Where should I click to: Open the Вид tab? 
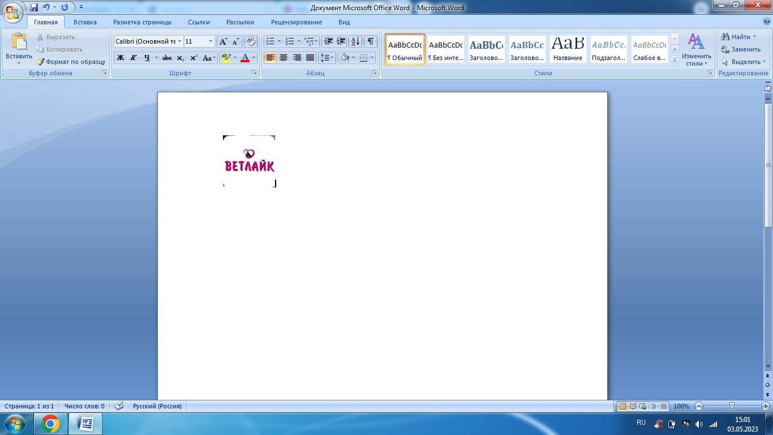point(344,22)
